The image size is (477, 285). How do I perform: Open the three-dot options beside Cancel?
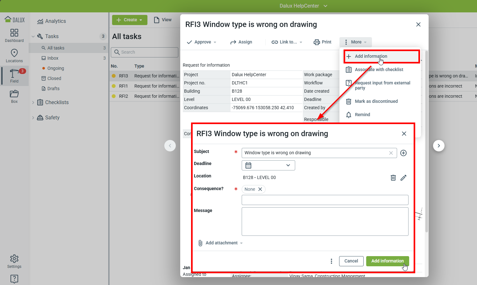pos(331,261)
